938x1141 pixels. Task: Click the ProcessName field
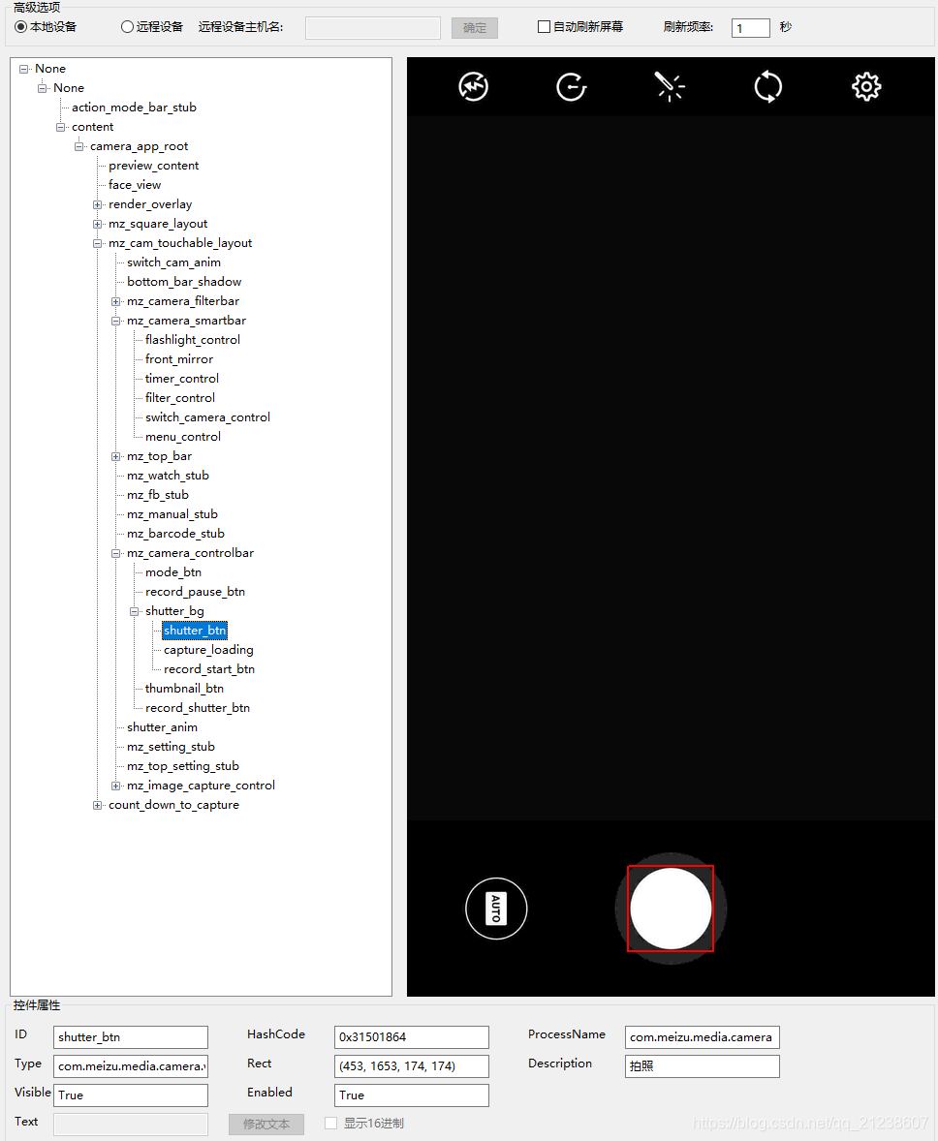(702, 1037)
